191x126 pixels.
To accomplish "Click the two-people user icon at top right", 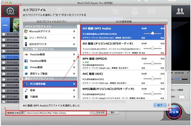I will pyautogui.click(x=180, y=11).
